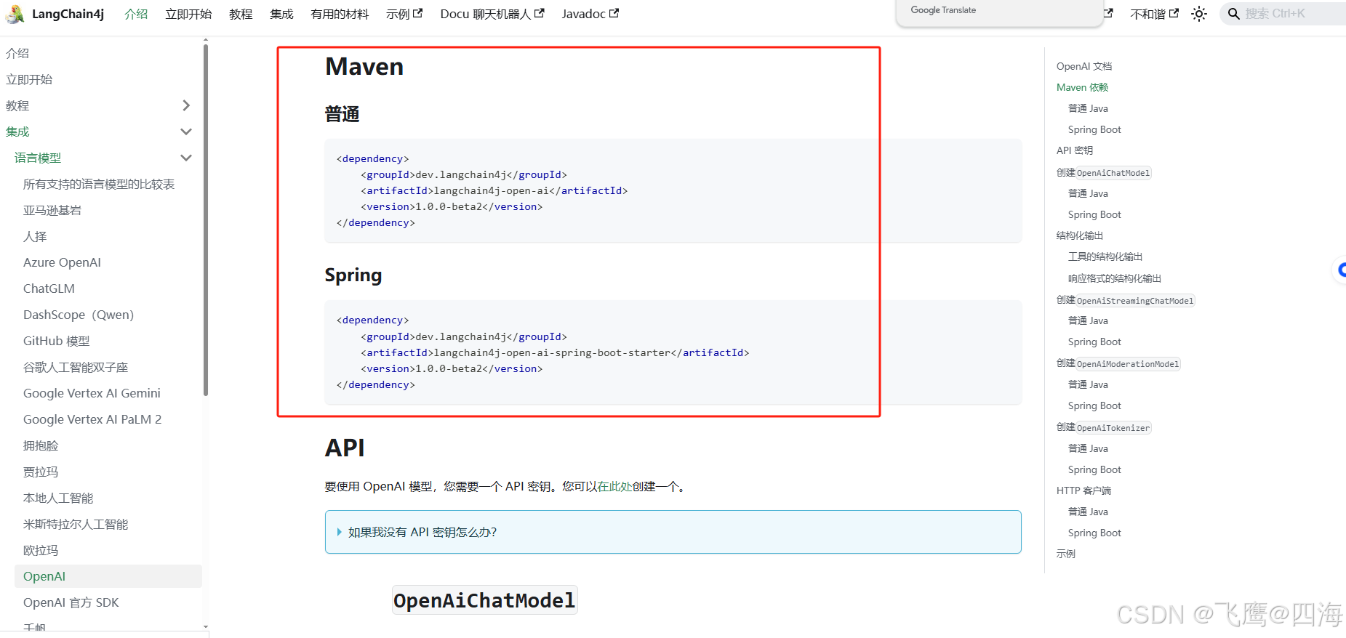This screenshot has width=1346, height=638.
Task: Open 介绍 in the sidebar
Action: (x=17, y=53)
